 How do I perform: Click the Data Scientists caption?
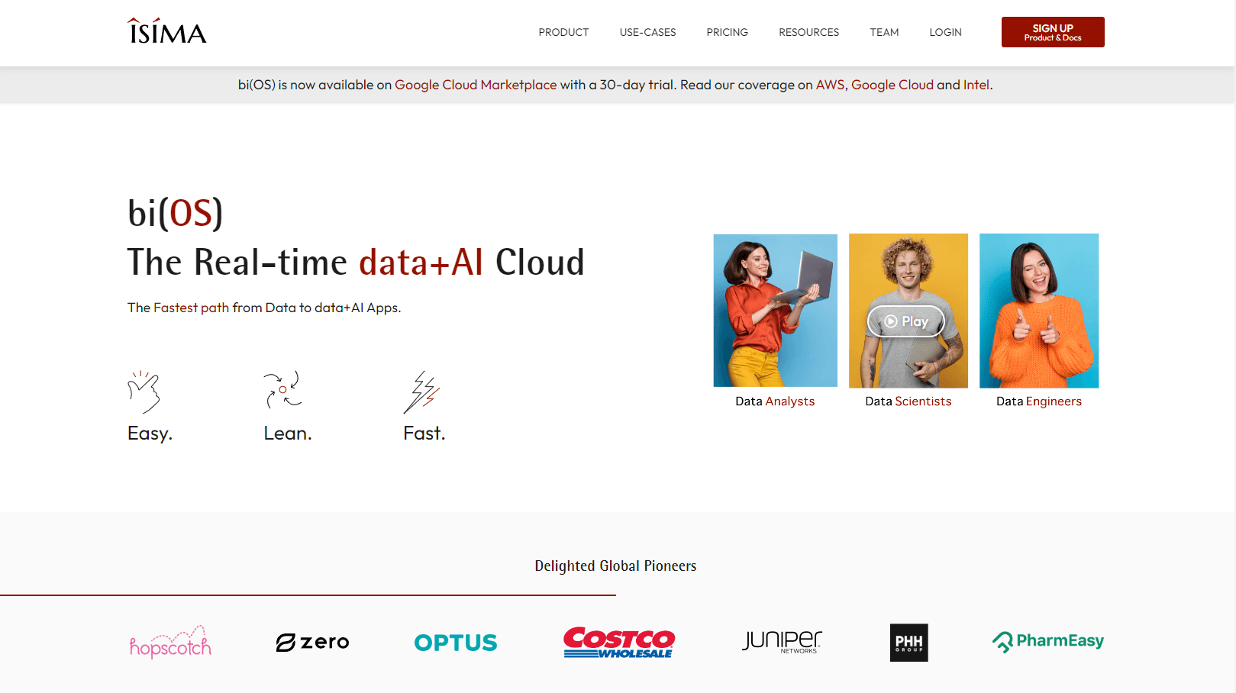[908, 401]
